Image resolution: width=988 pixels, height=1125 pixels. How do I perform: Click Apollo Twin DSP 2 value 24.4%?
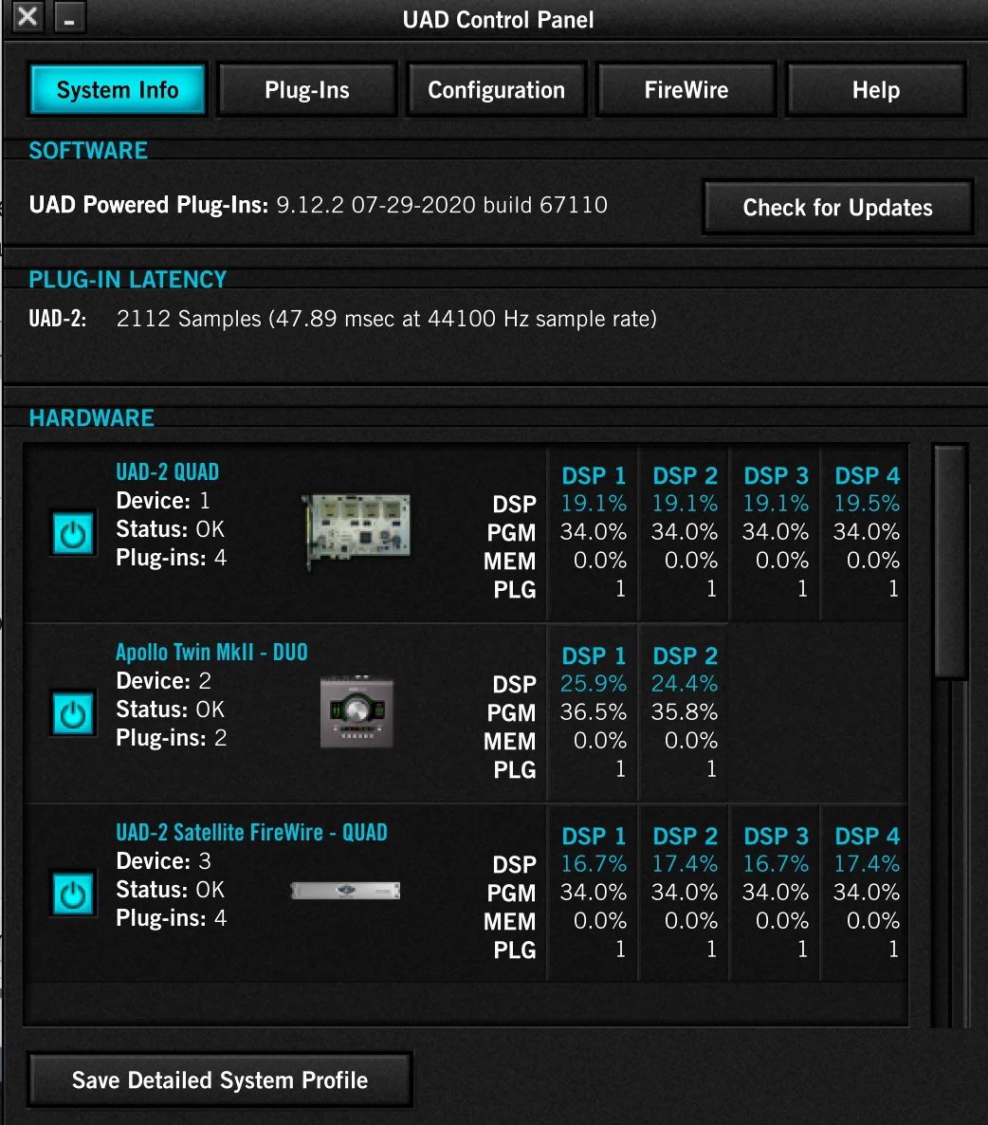click(x=684, y=683)
